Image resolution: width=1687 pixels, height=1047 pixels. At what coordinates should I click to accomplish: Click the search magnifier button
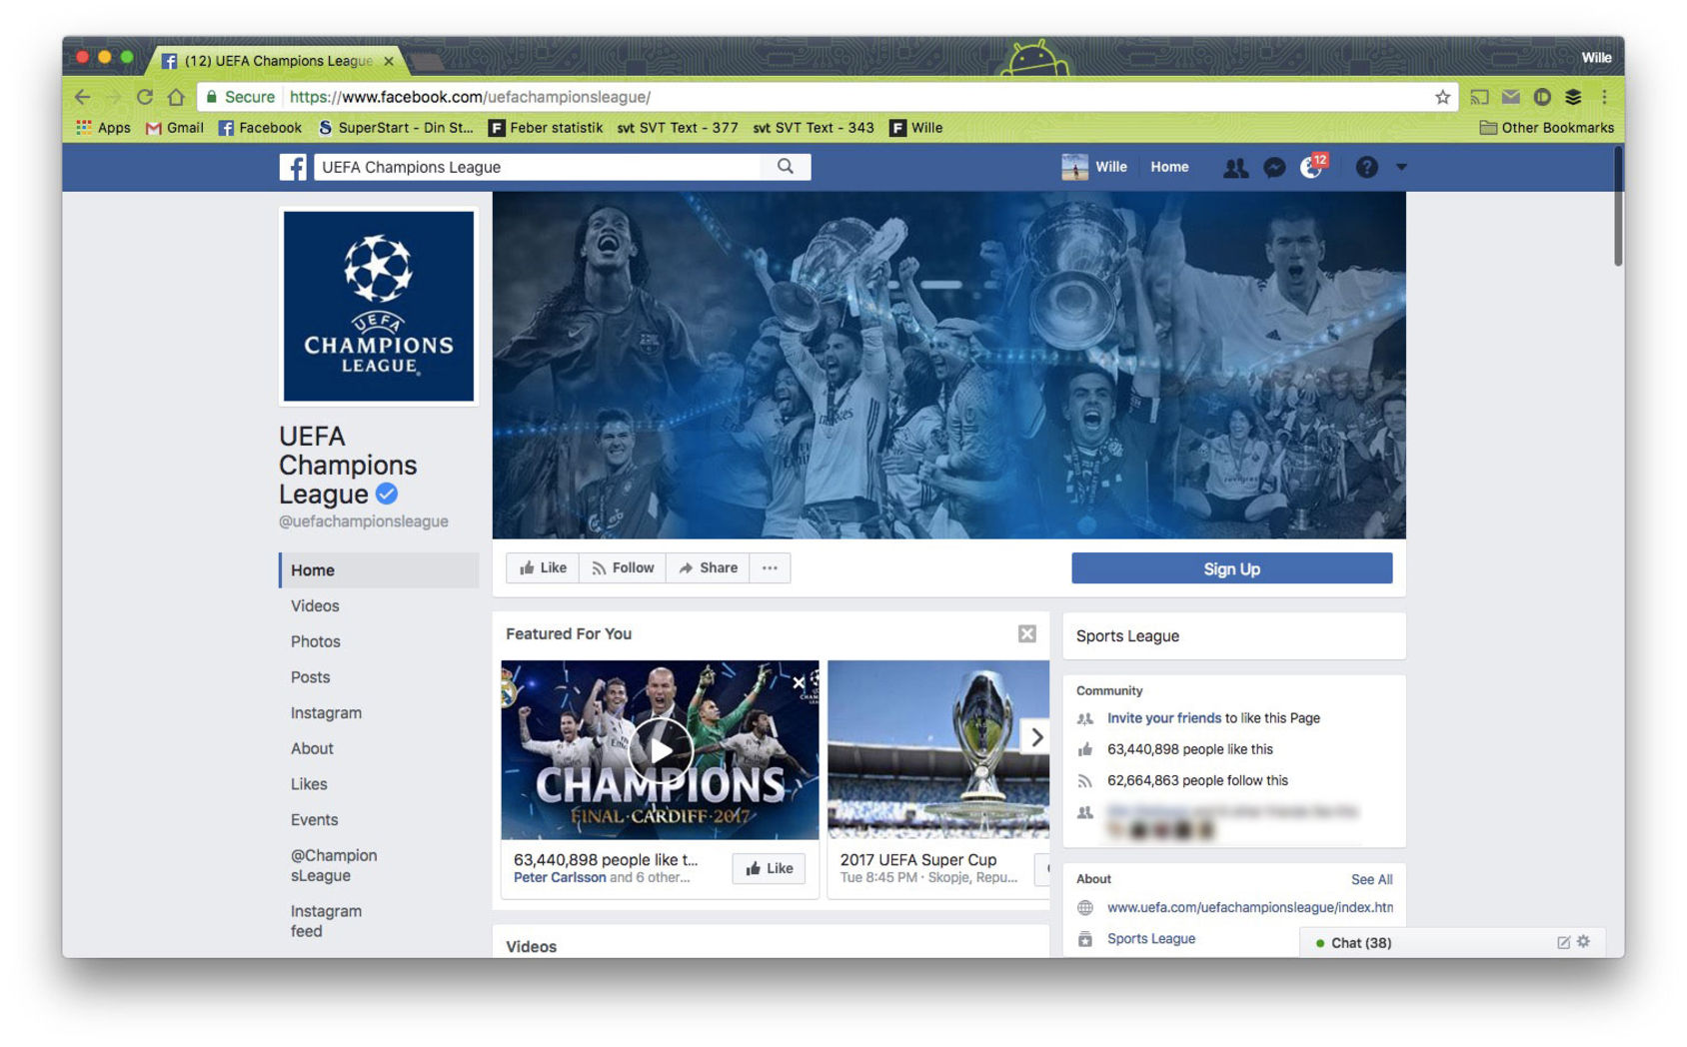pyautogui.click(x=786, y=167)
